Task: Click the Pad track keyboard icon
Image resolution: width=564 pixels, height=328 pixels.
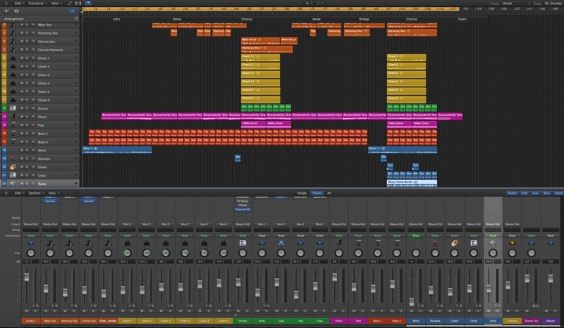Action: tap(13, 125)
